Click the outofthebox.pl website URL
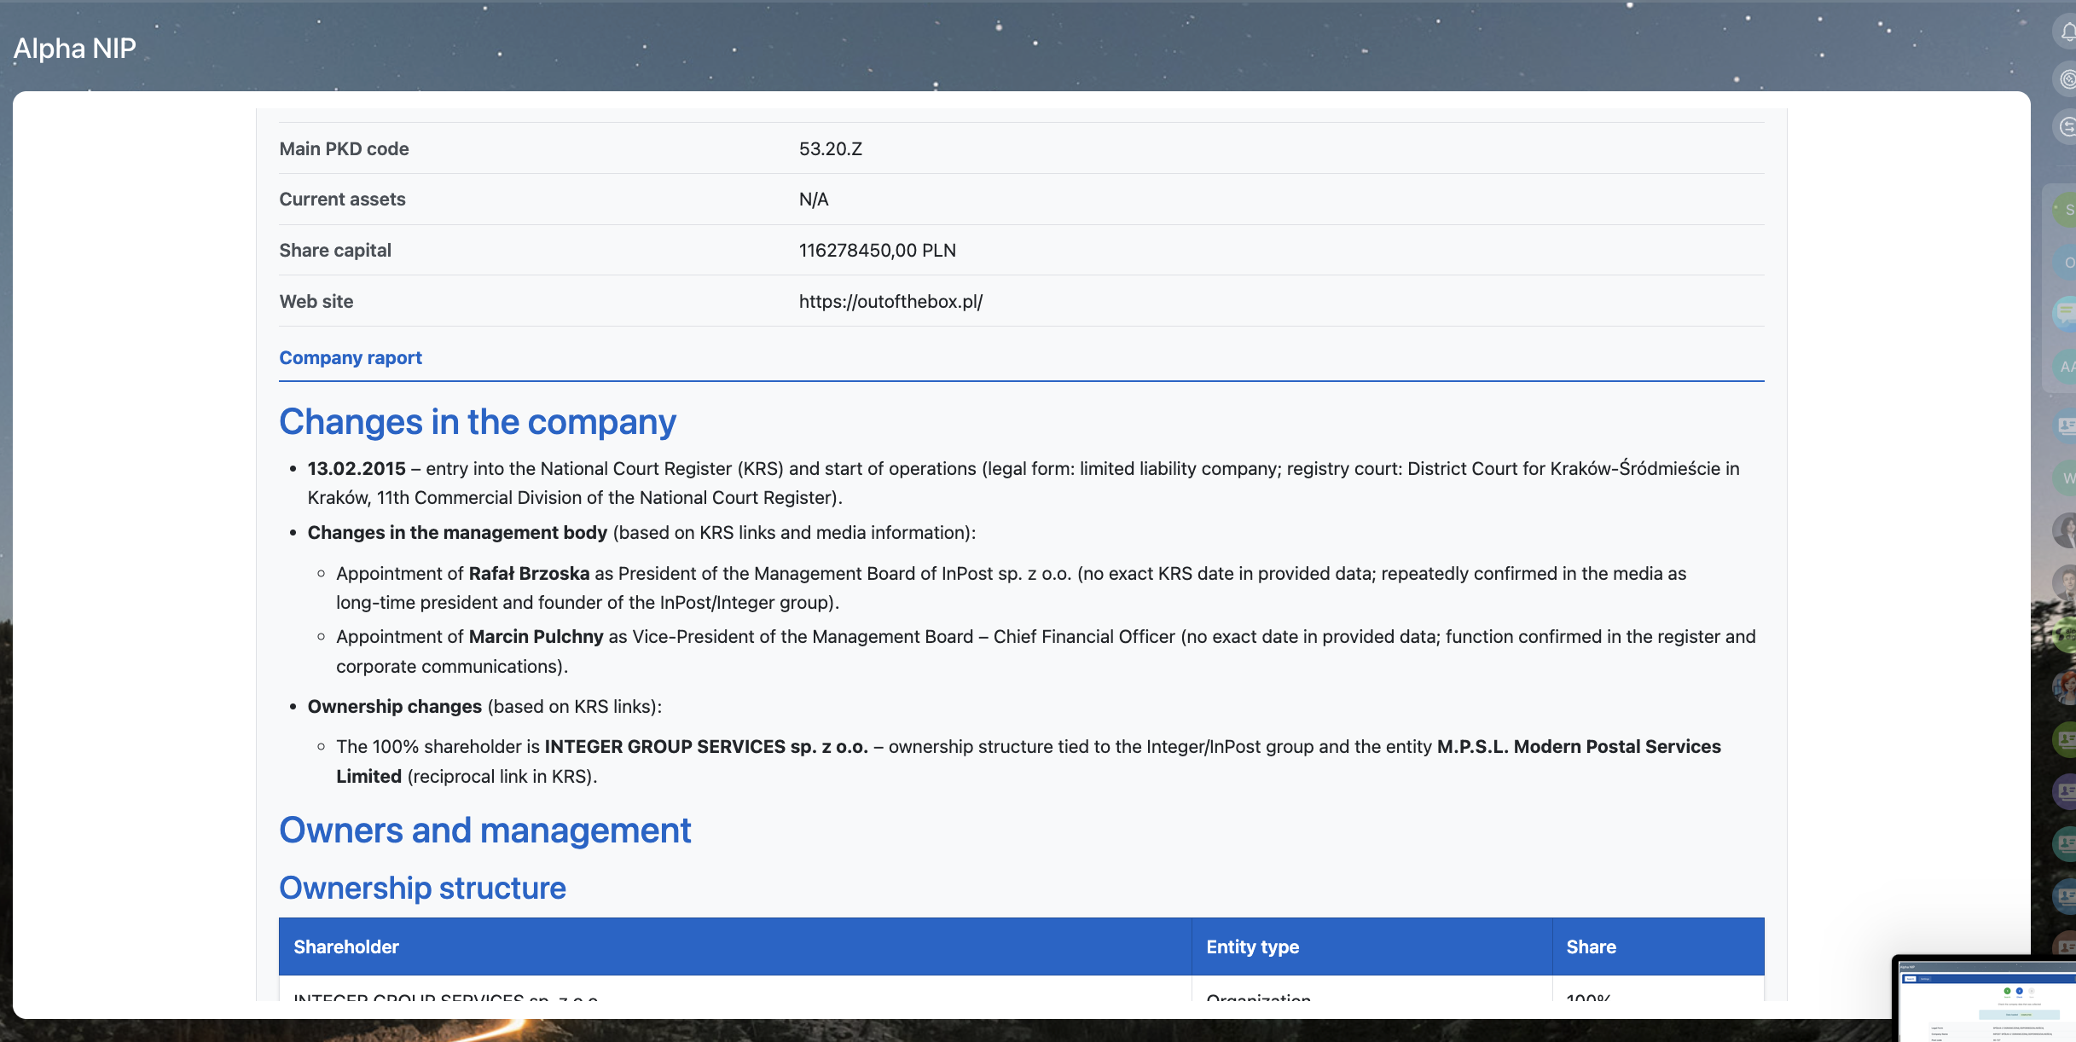This screenshot has width=2076, height=1042. (890, 302)
